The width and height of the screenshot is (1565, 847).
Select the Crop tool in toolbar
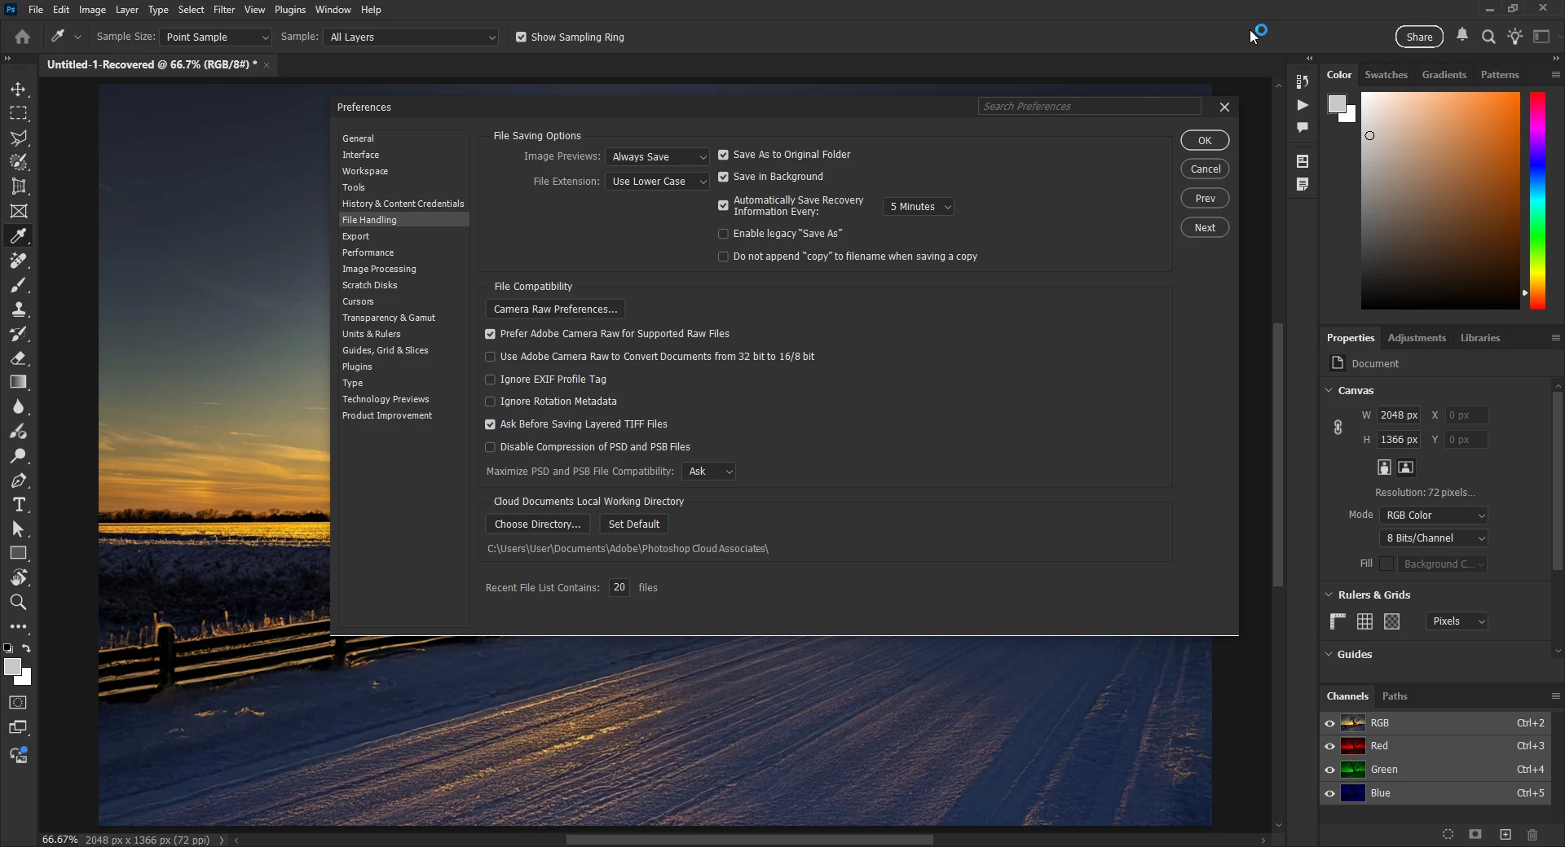point(18,187)
